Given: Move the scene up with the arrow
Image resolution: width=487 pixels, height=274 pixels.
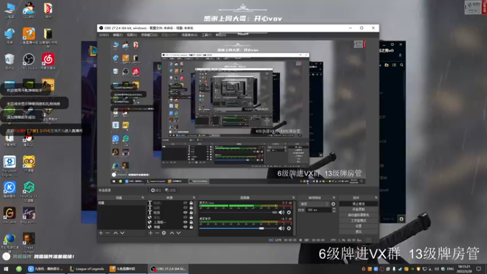Looking at the screenshot, I should [x=116, y=233].
